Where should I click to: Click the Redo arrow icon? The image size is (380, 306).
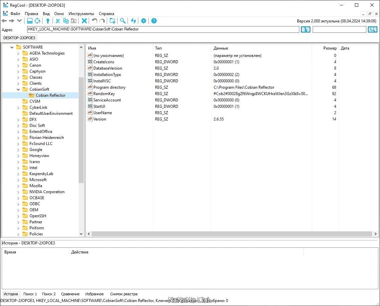102,21
